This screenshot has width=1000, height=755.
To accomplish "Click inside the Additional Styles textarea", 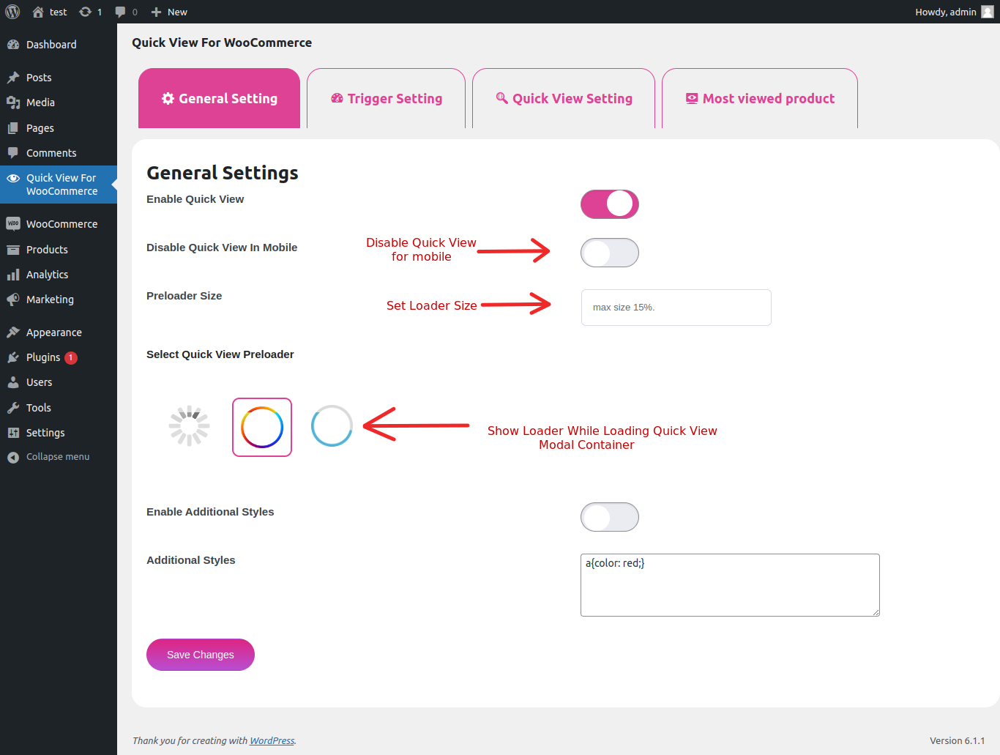I will 729,585.
